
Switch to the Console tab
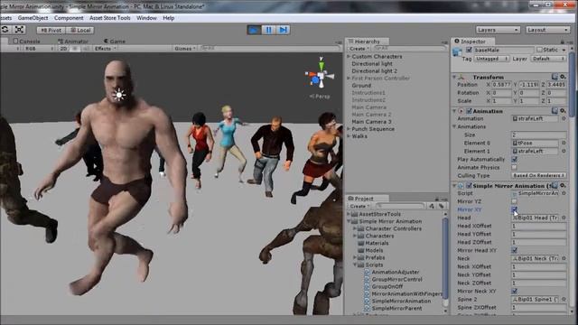pos(26,42)
